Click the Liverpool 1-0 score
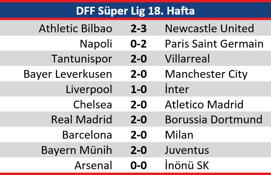Image resolution: width=271 pixels, height=175 pixels. pos(139,89)
